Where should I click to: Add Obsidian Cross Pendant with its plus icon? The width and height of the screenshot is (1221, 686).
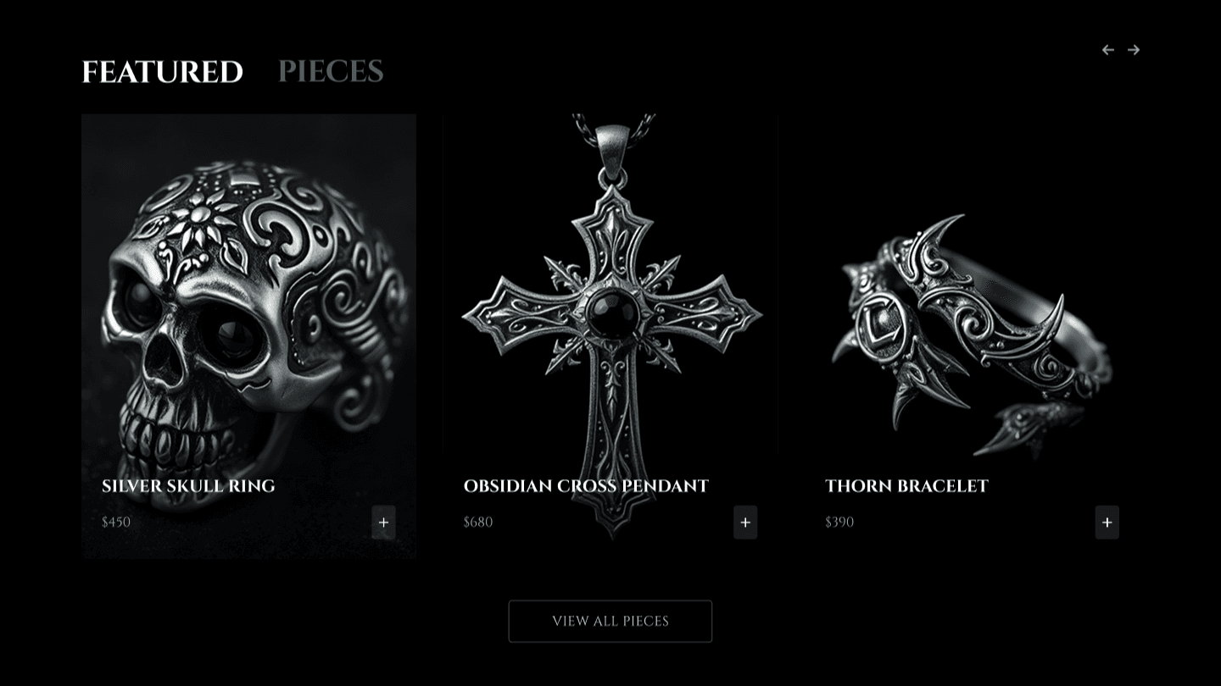click(x=745, y=523)
